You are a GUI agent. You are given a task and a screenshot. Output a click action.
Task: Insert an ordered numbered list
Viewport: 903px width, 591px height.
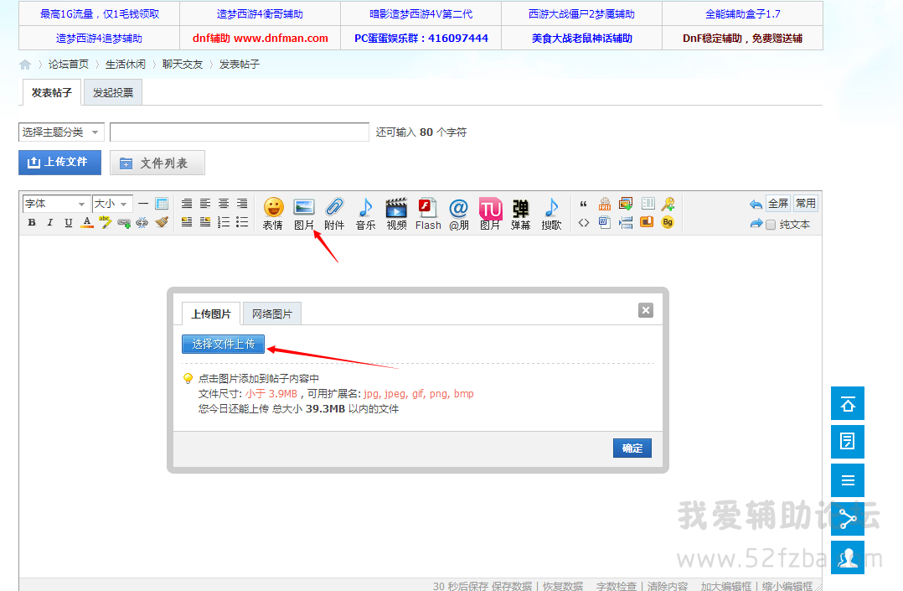tap(224, 222)
